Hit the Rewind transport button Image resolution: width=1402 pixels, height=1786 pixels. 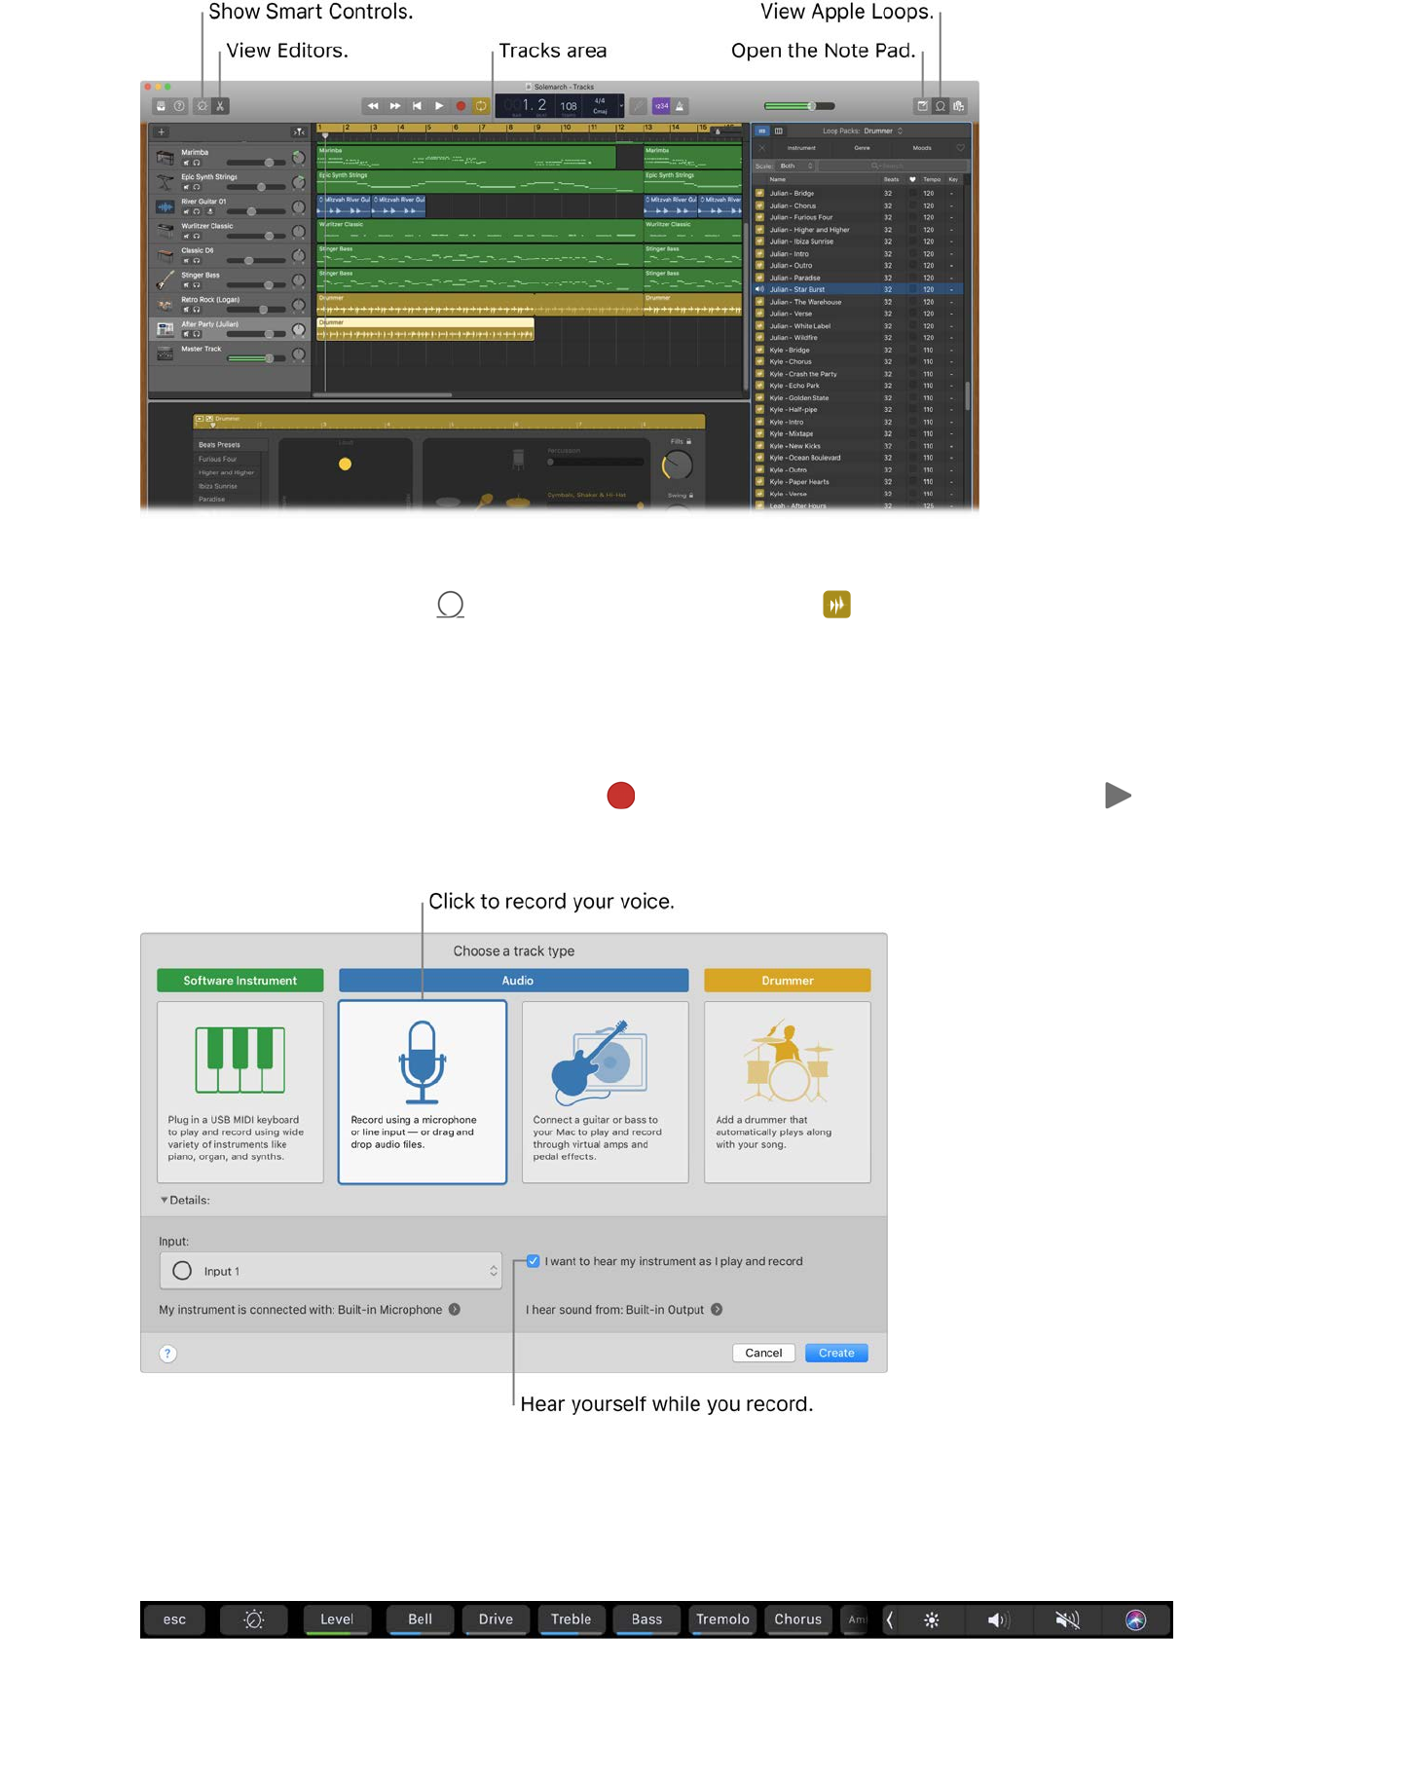[x=373, y=106]
